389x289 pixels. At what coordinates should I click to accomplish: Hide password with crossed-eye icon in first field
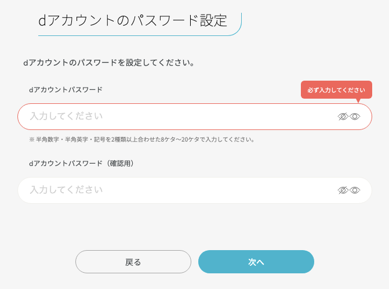tap(343, 117)
